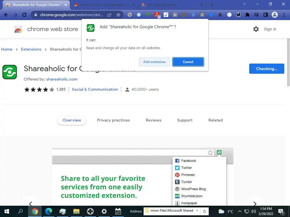Click Chrome icon in the taskbar
Viewport: 290px width, 217px height.
click(35, 211)
